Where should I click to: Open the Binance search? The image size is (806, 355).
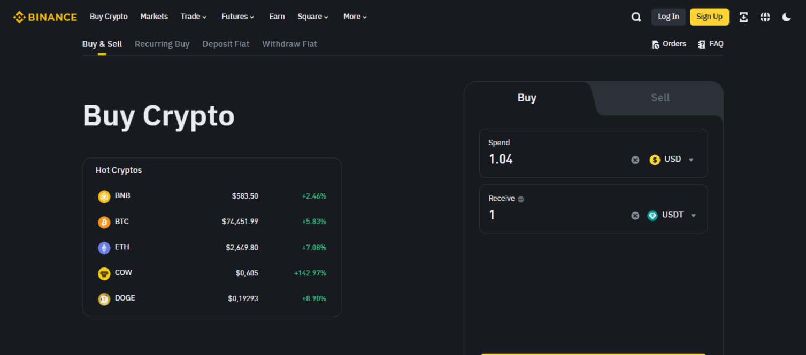click(636, 17)
